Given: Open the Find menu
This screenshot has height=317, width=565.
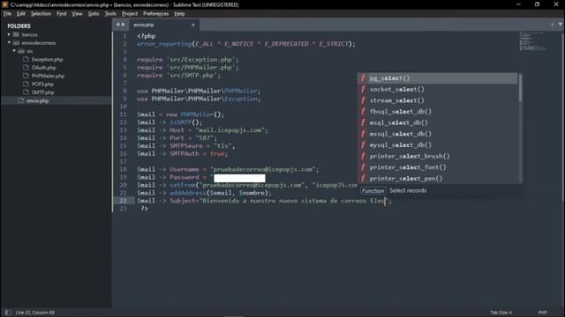Looking at the screenshot, I should pyautogui.click(x=61, y=14).
